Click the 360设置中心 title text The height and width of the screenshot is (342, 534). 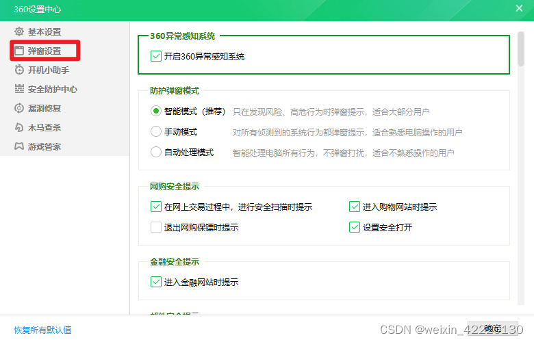point(38,9)
